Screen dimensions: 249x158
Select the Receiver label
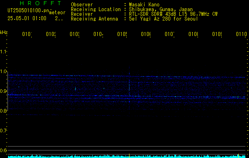(82, 14)
